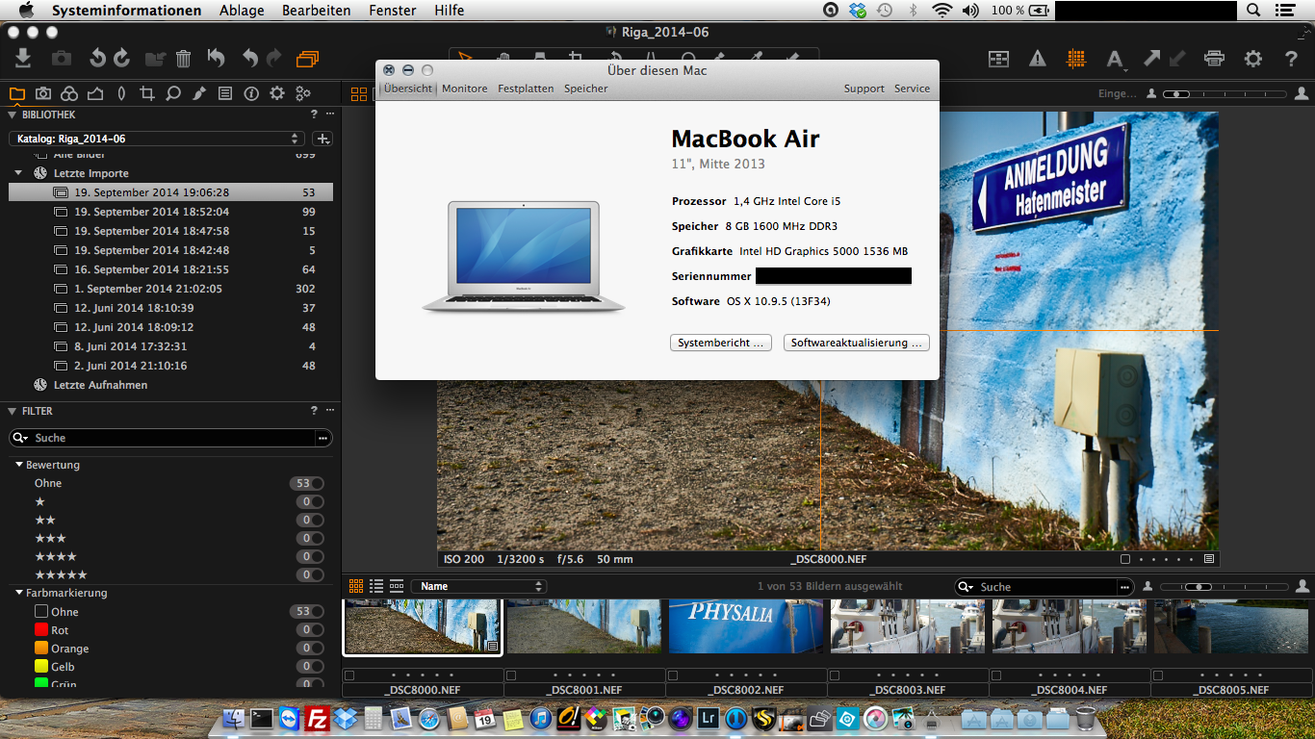Toggle the Gelb color filter pill
Screen dimensions: 1315x739
[x=309, y=666]
